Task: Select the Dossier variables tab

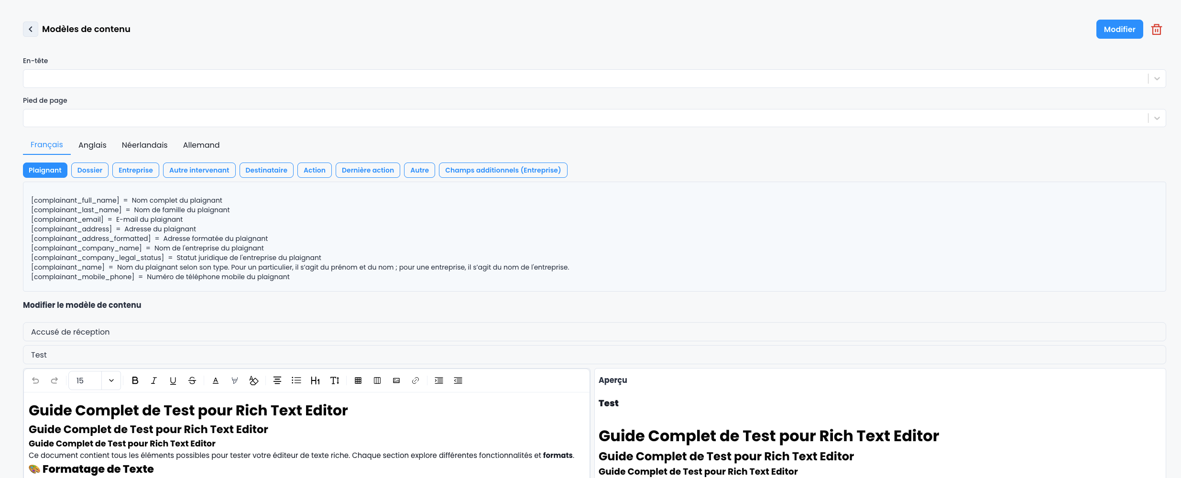Action: [90, 170]
